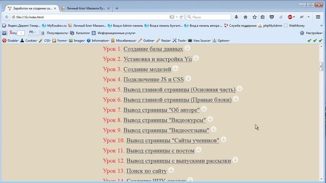Click the vertical scrollbar thumb

321,67
